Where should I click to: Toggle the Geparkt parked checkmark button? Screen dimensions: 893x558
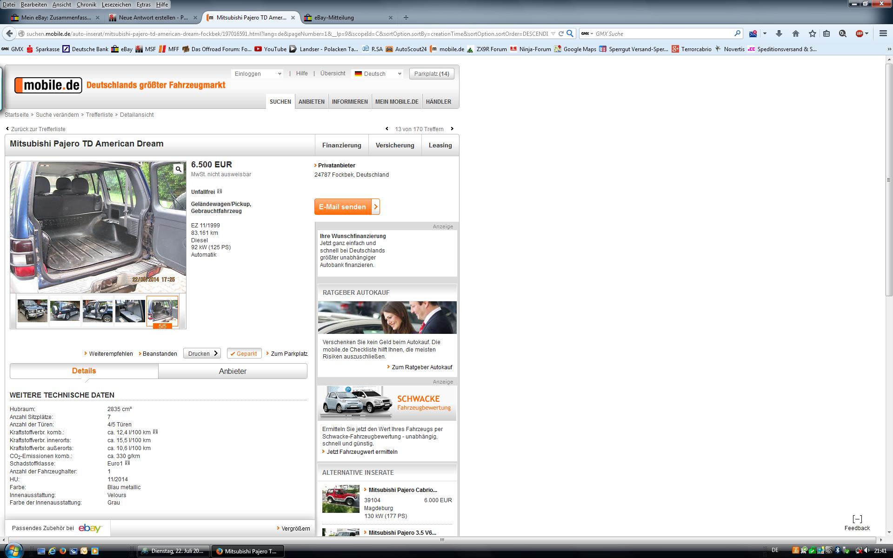pos(244,353)
